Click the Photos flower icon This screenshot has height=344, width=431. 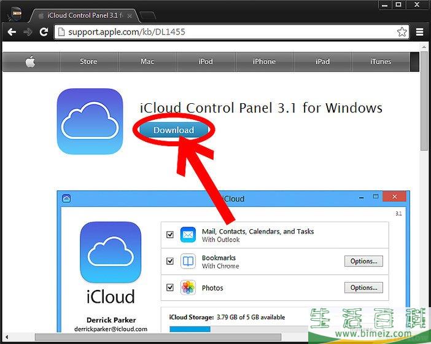[x=188, y=287]
